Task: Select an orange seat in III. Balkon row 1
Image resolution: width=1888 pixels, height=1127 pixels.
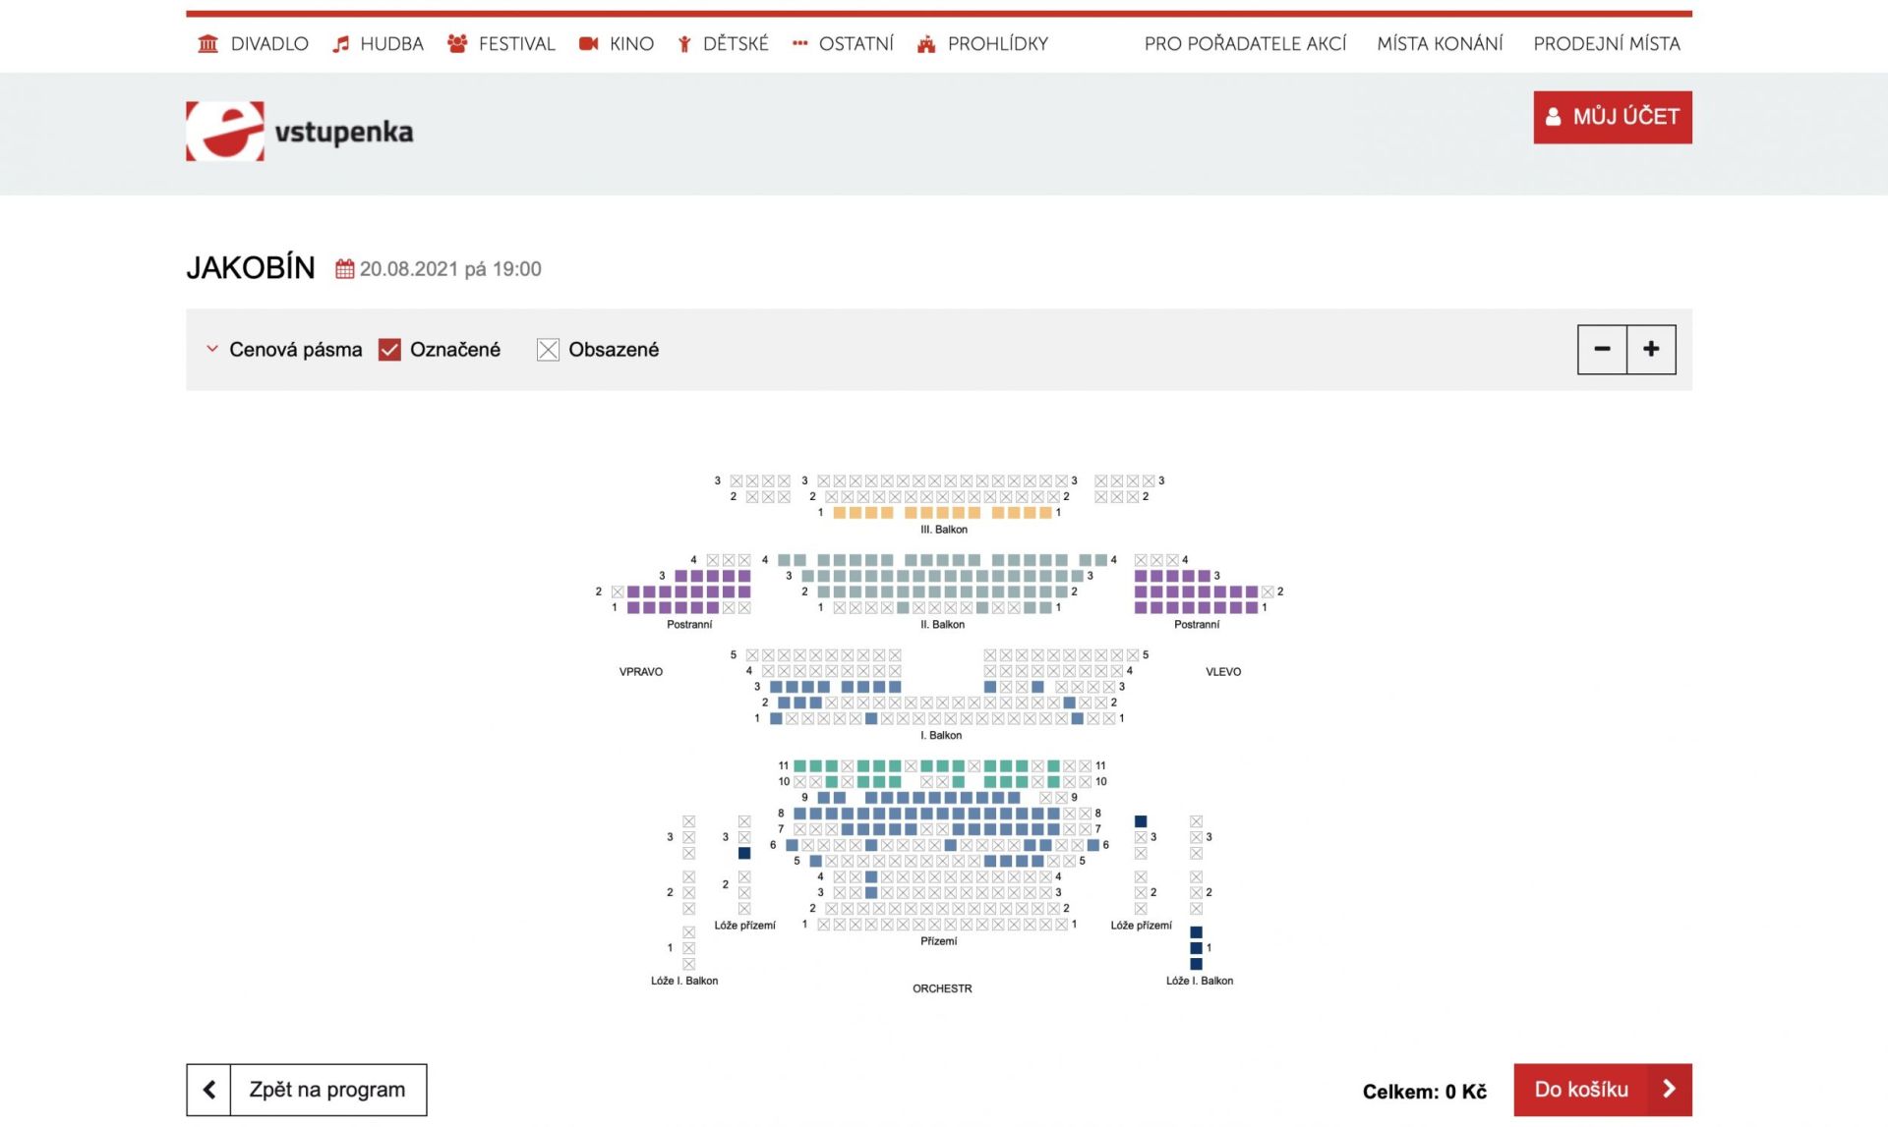Action: [x=839, y=513]
